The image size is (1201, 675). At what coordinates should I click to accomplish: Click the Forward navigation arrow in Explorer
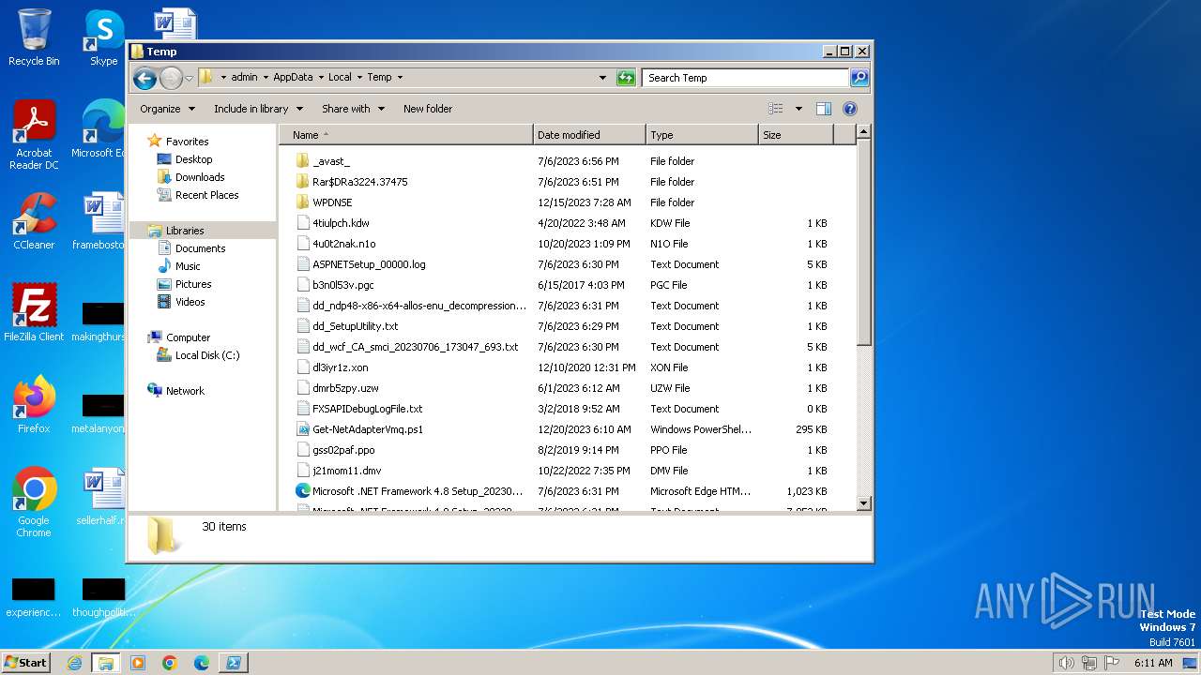pyautogui.click(x=171, y=78)
